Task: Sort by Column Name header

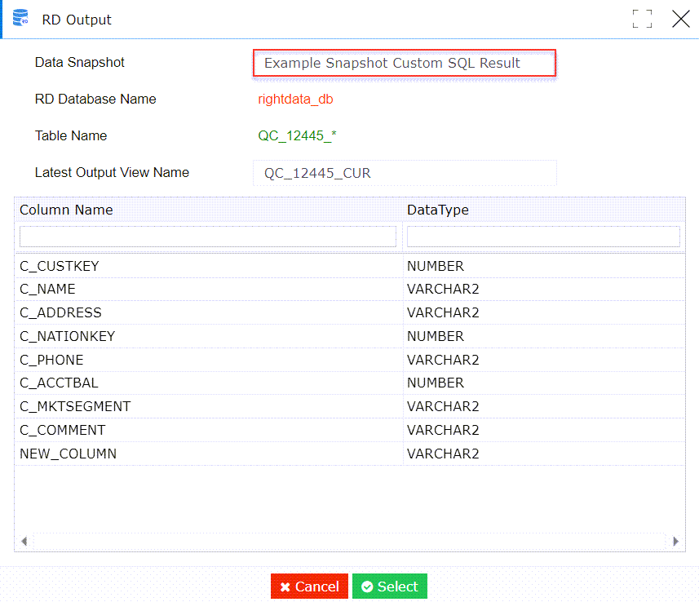Action: point(67,210)
